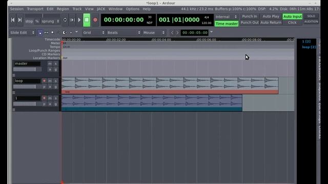The width and height of the screenshot is (328, 184).
Task: Select the object (grab) tool
Action: click(x=40, y=33)
